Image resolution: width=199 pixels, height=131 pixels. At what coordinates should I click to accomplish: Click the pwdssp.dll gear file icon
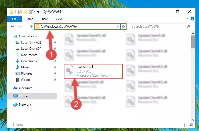[69, 70]
